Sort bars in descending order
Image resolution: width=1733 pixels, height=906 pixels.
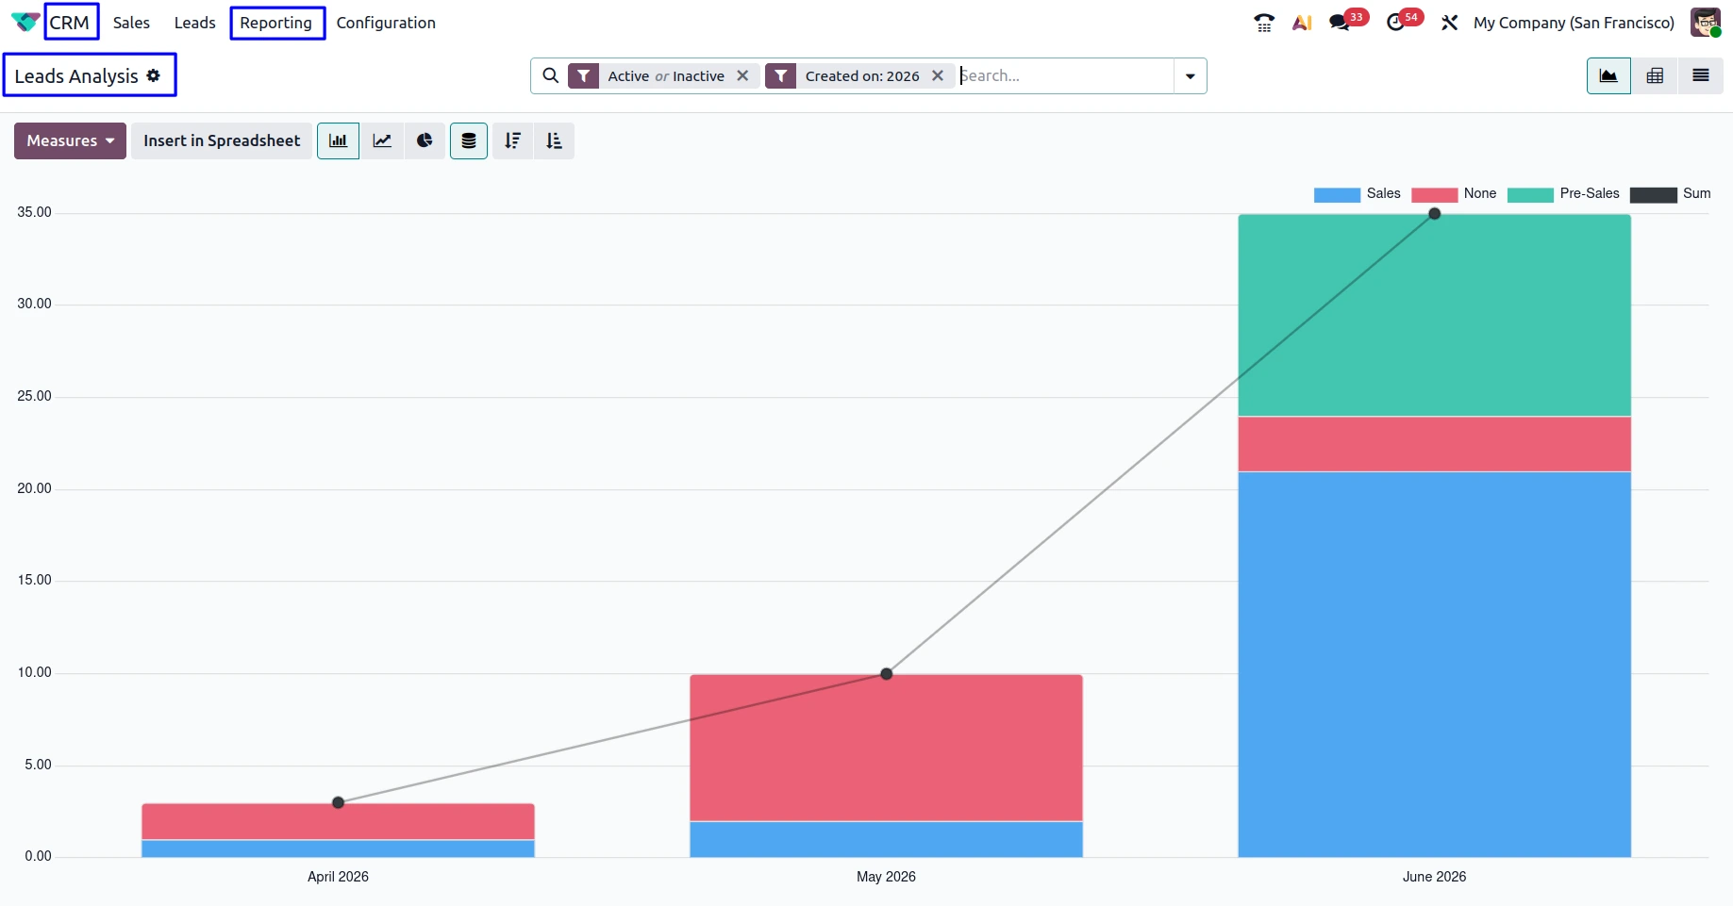pyautogui.click(x=512, y=140)
